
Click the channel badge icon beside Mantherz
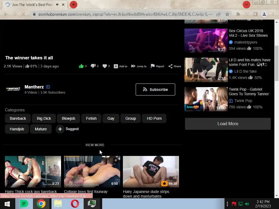click(x=48, y=87)
